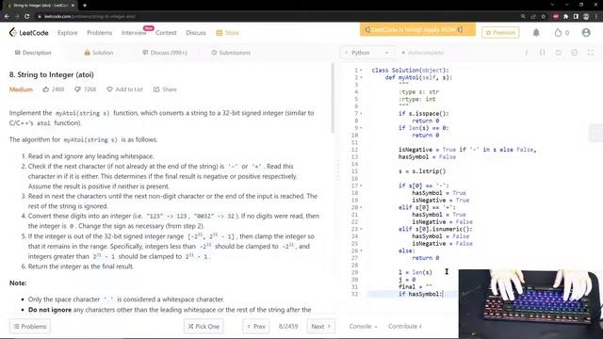Click the LeetCode logo
603x339 pixels.
(29, 33)
